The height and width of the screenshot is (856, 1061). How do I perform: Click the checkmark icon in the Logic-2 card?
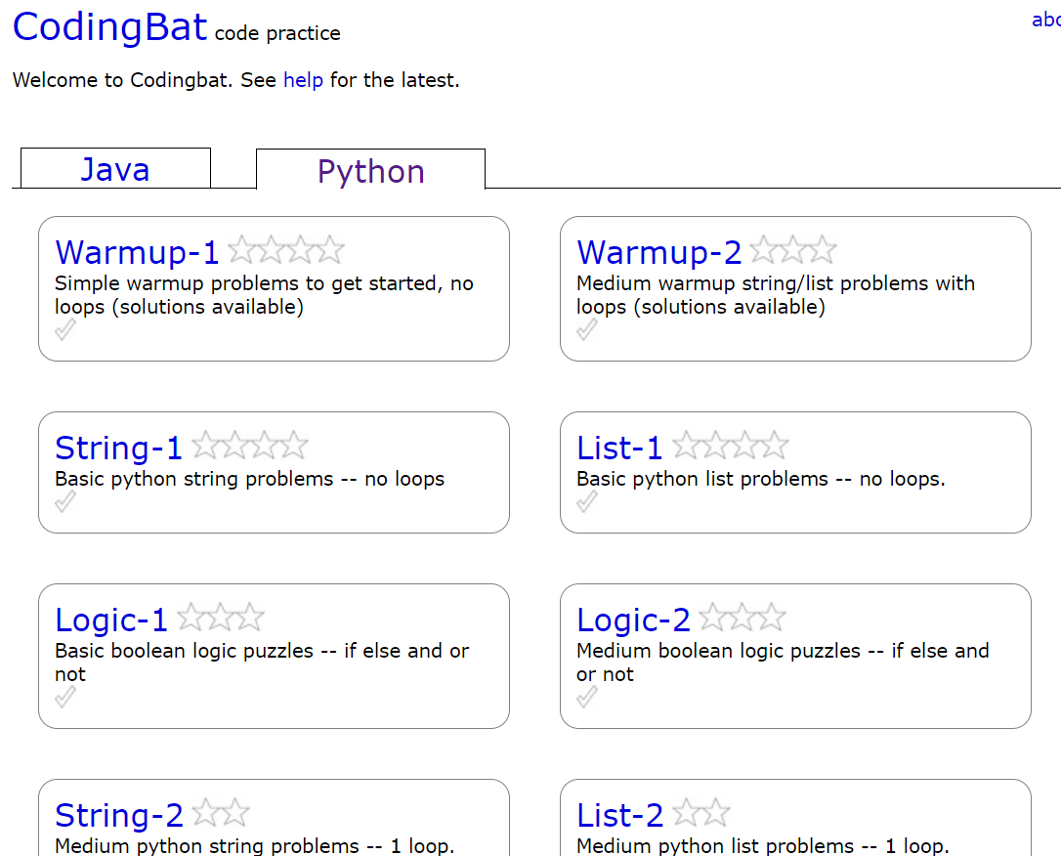click(x=586, y=697)
